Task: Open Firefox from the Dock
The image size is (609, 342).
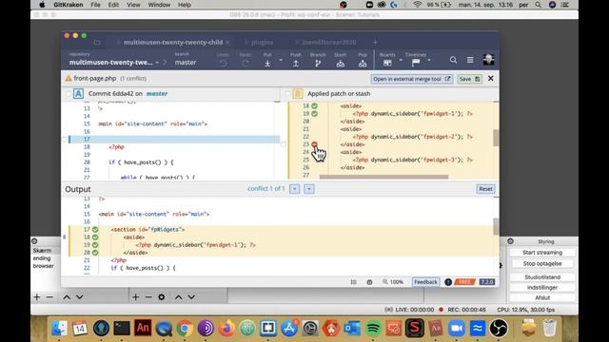Action: [x=226, y=329]
